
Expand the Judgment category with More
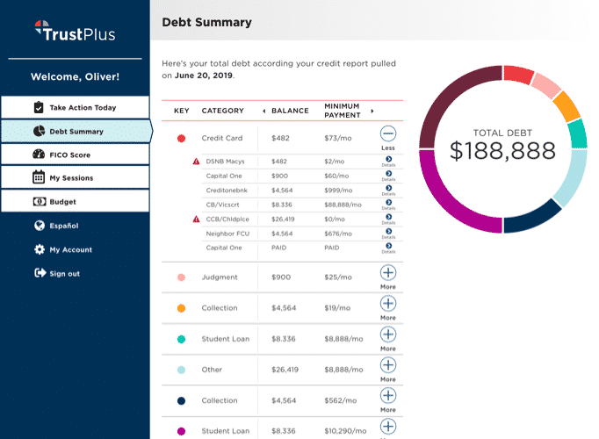pos(388,277)
